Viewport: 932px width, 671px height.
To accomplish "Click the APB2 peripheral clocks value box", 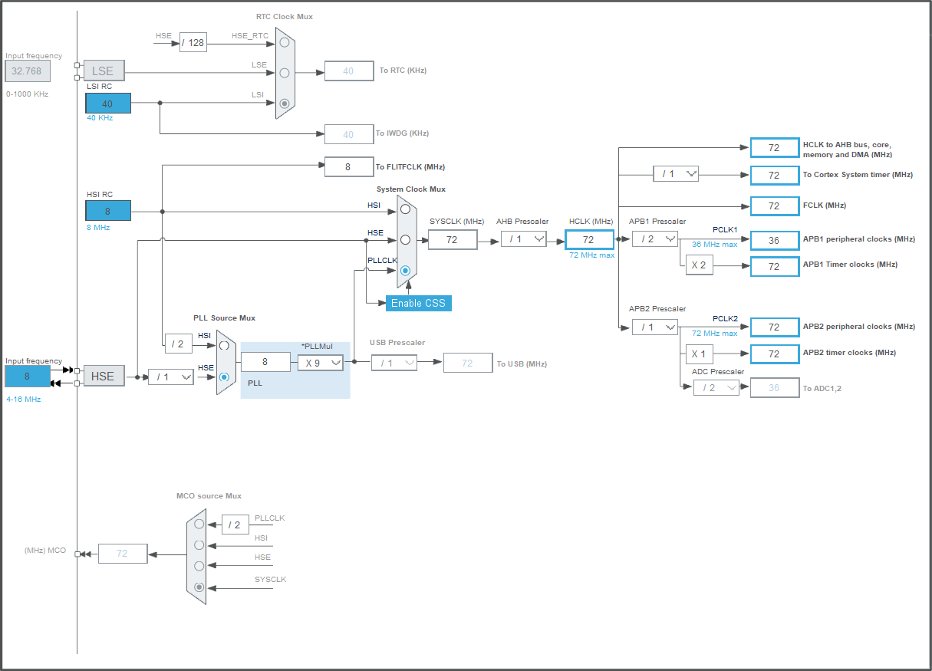I will 775,327.
